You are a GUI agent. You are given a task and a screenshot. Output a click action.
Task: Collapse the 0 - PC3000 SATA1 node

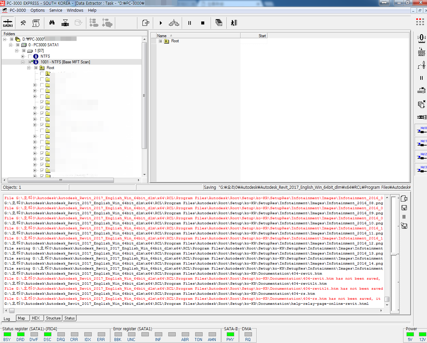click(11, 45)
